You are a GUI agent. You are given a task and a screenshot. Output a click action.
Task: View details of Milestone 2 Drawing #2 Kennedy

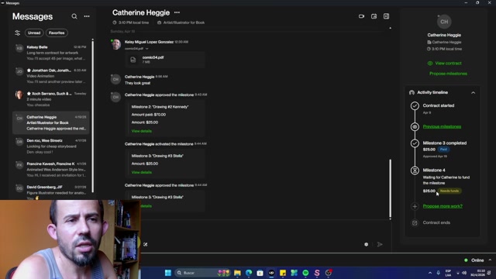click(x=141, y=131)
